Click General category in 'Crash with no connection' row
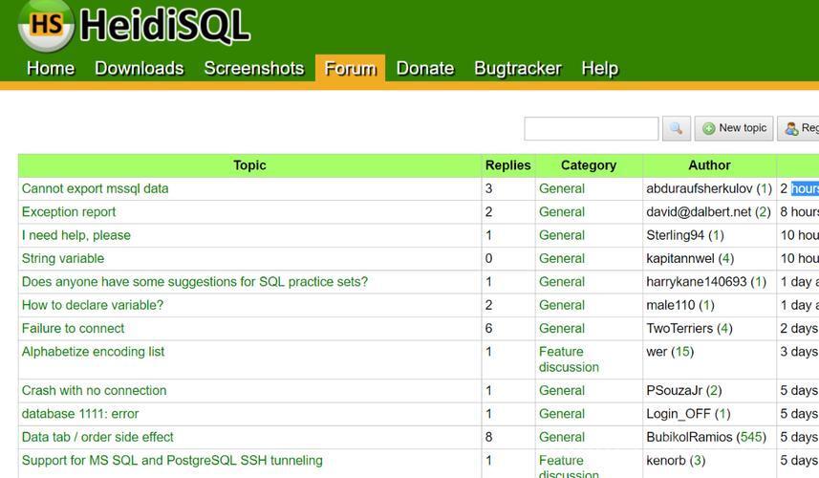The width and height of the screenshot is (819, 478). tap(562, 390)
